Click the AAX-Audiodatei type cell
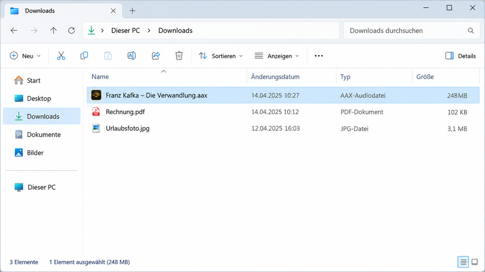 [363, 95]
